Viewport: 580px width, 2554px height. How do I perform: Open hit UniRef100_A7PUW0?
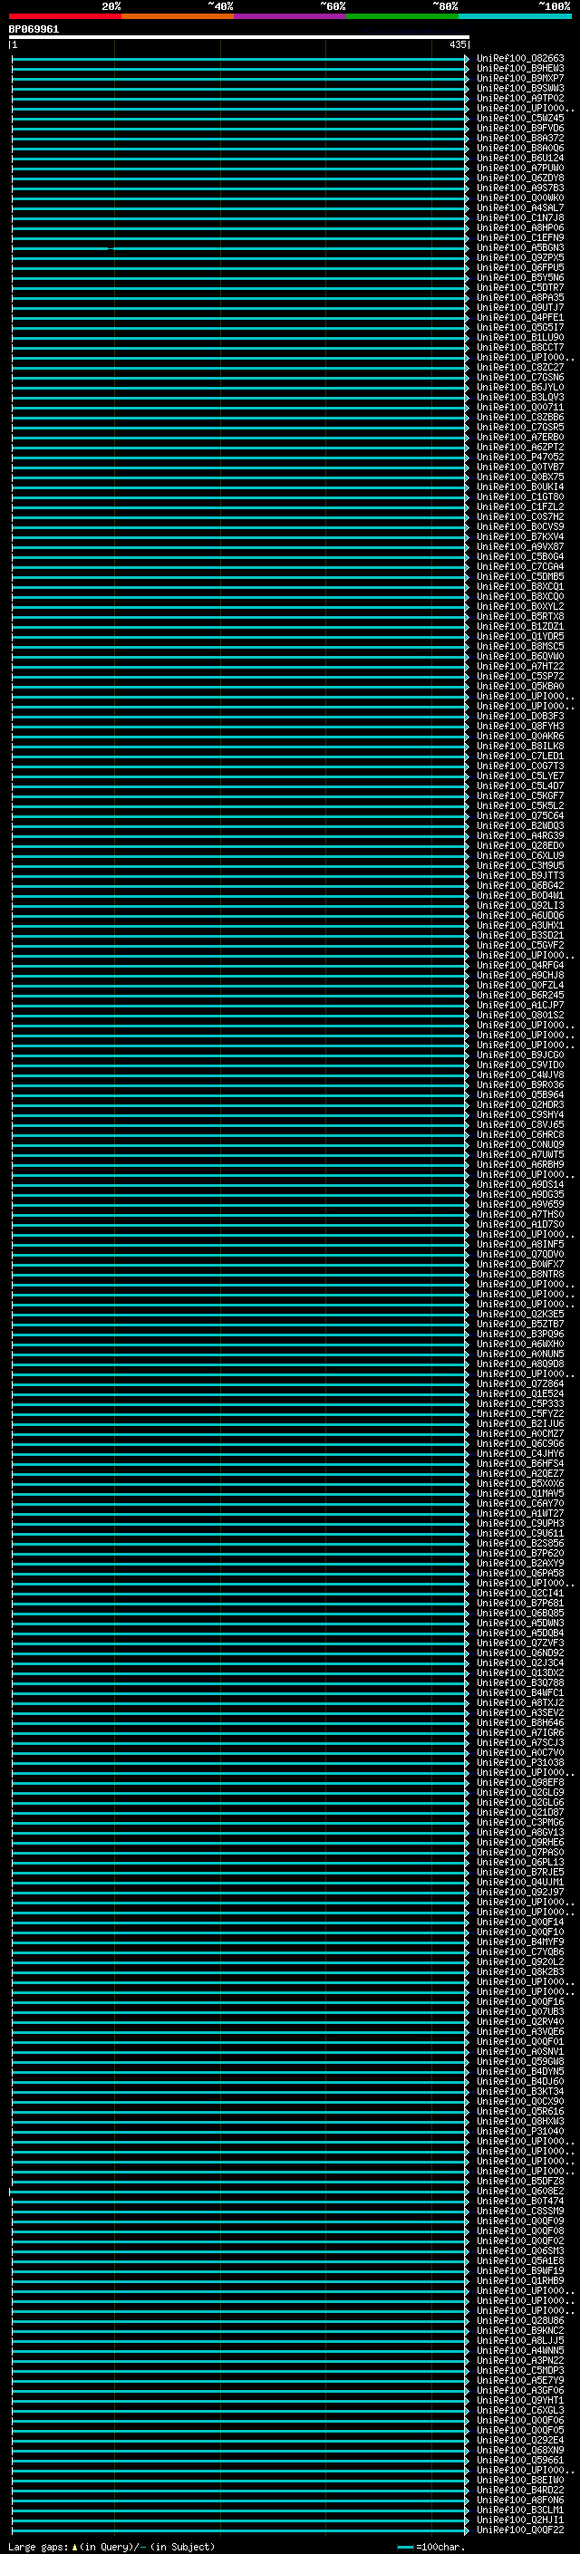coord(519,168)
